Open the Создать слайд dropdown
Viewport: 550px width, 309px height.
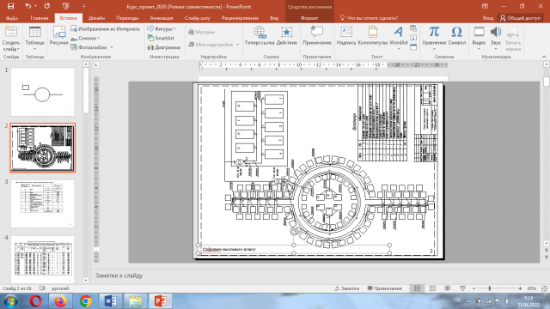pyautogui.click(x=11, y=45)
